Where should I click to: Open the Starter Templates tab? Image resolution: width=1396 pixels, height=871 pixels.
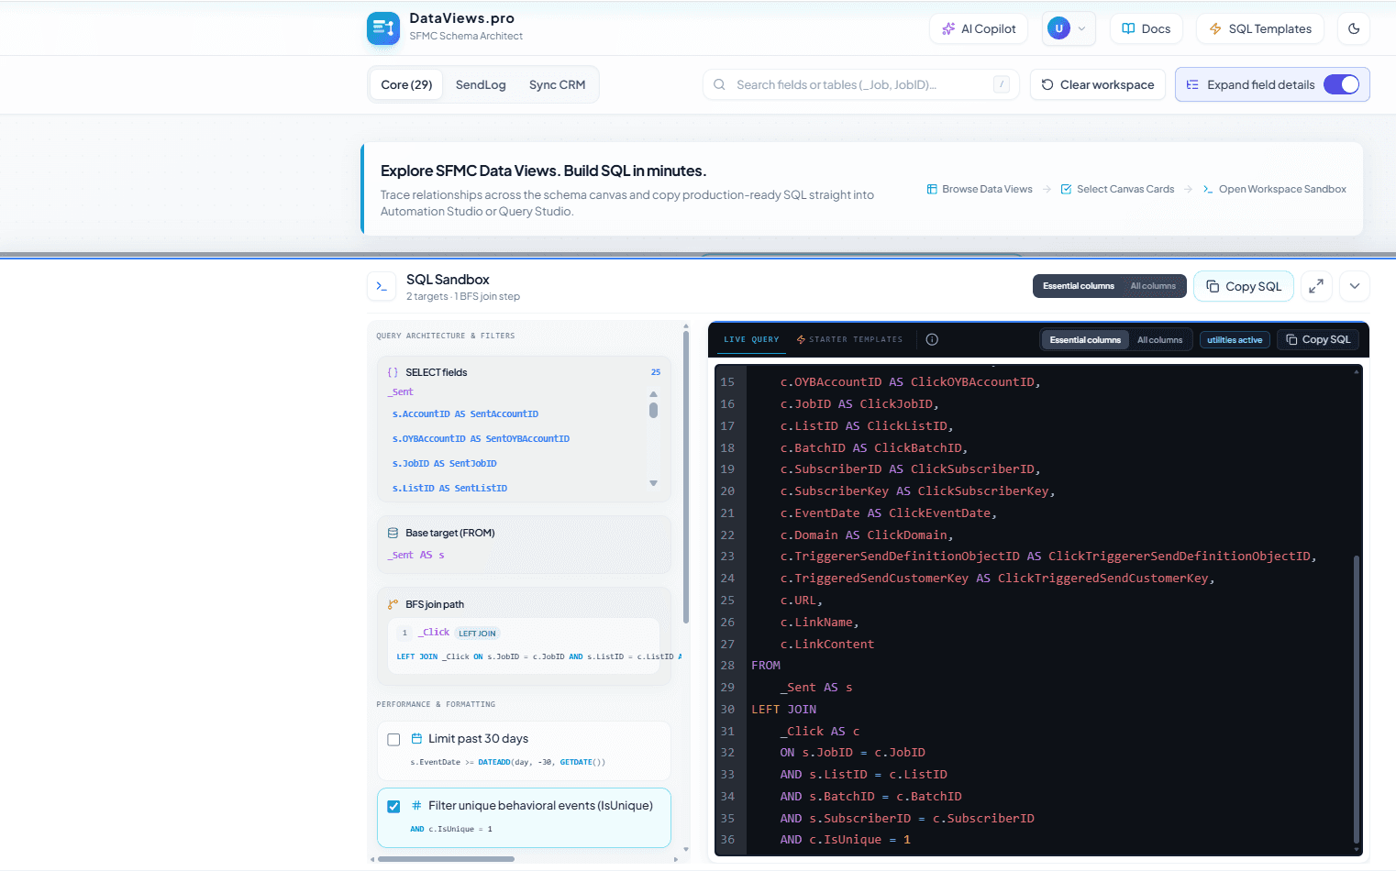[849, 339]
